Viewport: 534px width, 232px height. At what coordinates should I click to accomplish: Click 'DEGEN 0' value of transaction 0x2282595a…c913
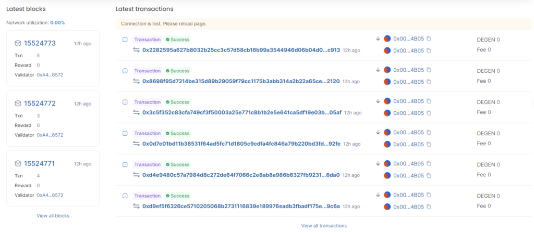click(x=488, y=40)
